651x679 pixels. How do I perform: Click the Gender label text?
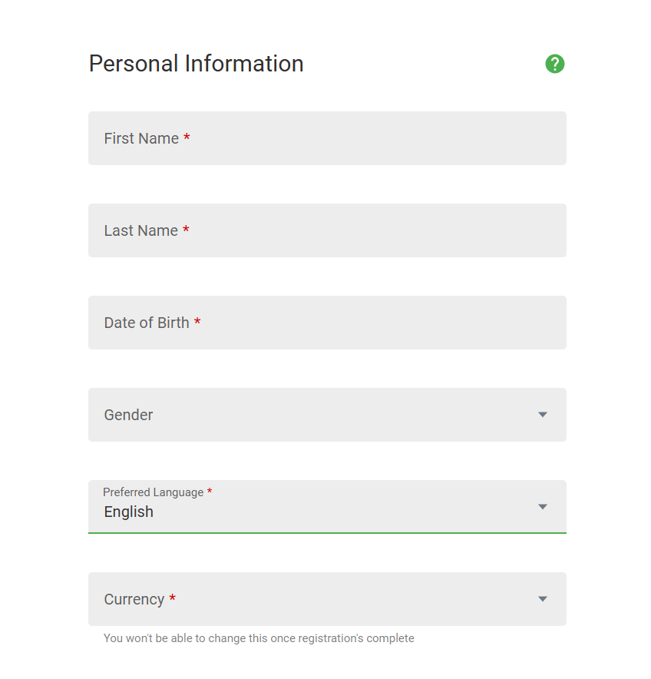tap(129, 415)
